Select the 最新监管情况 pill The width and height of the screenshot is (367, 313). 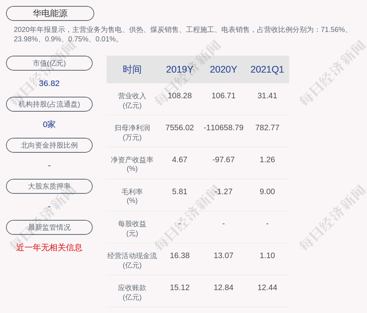click(x=49, y=227)
